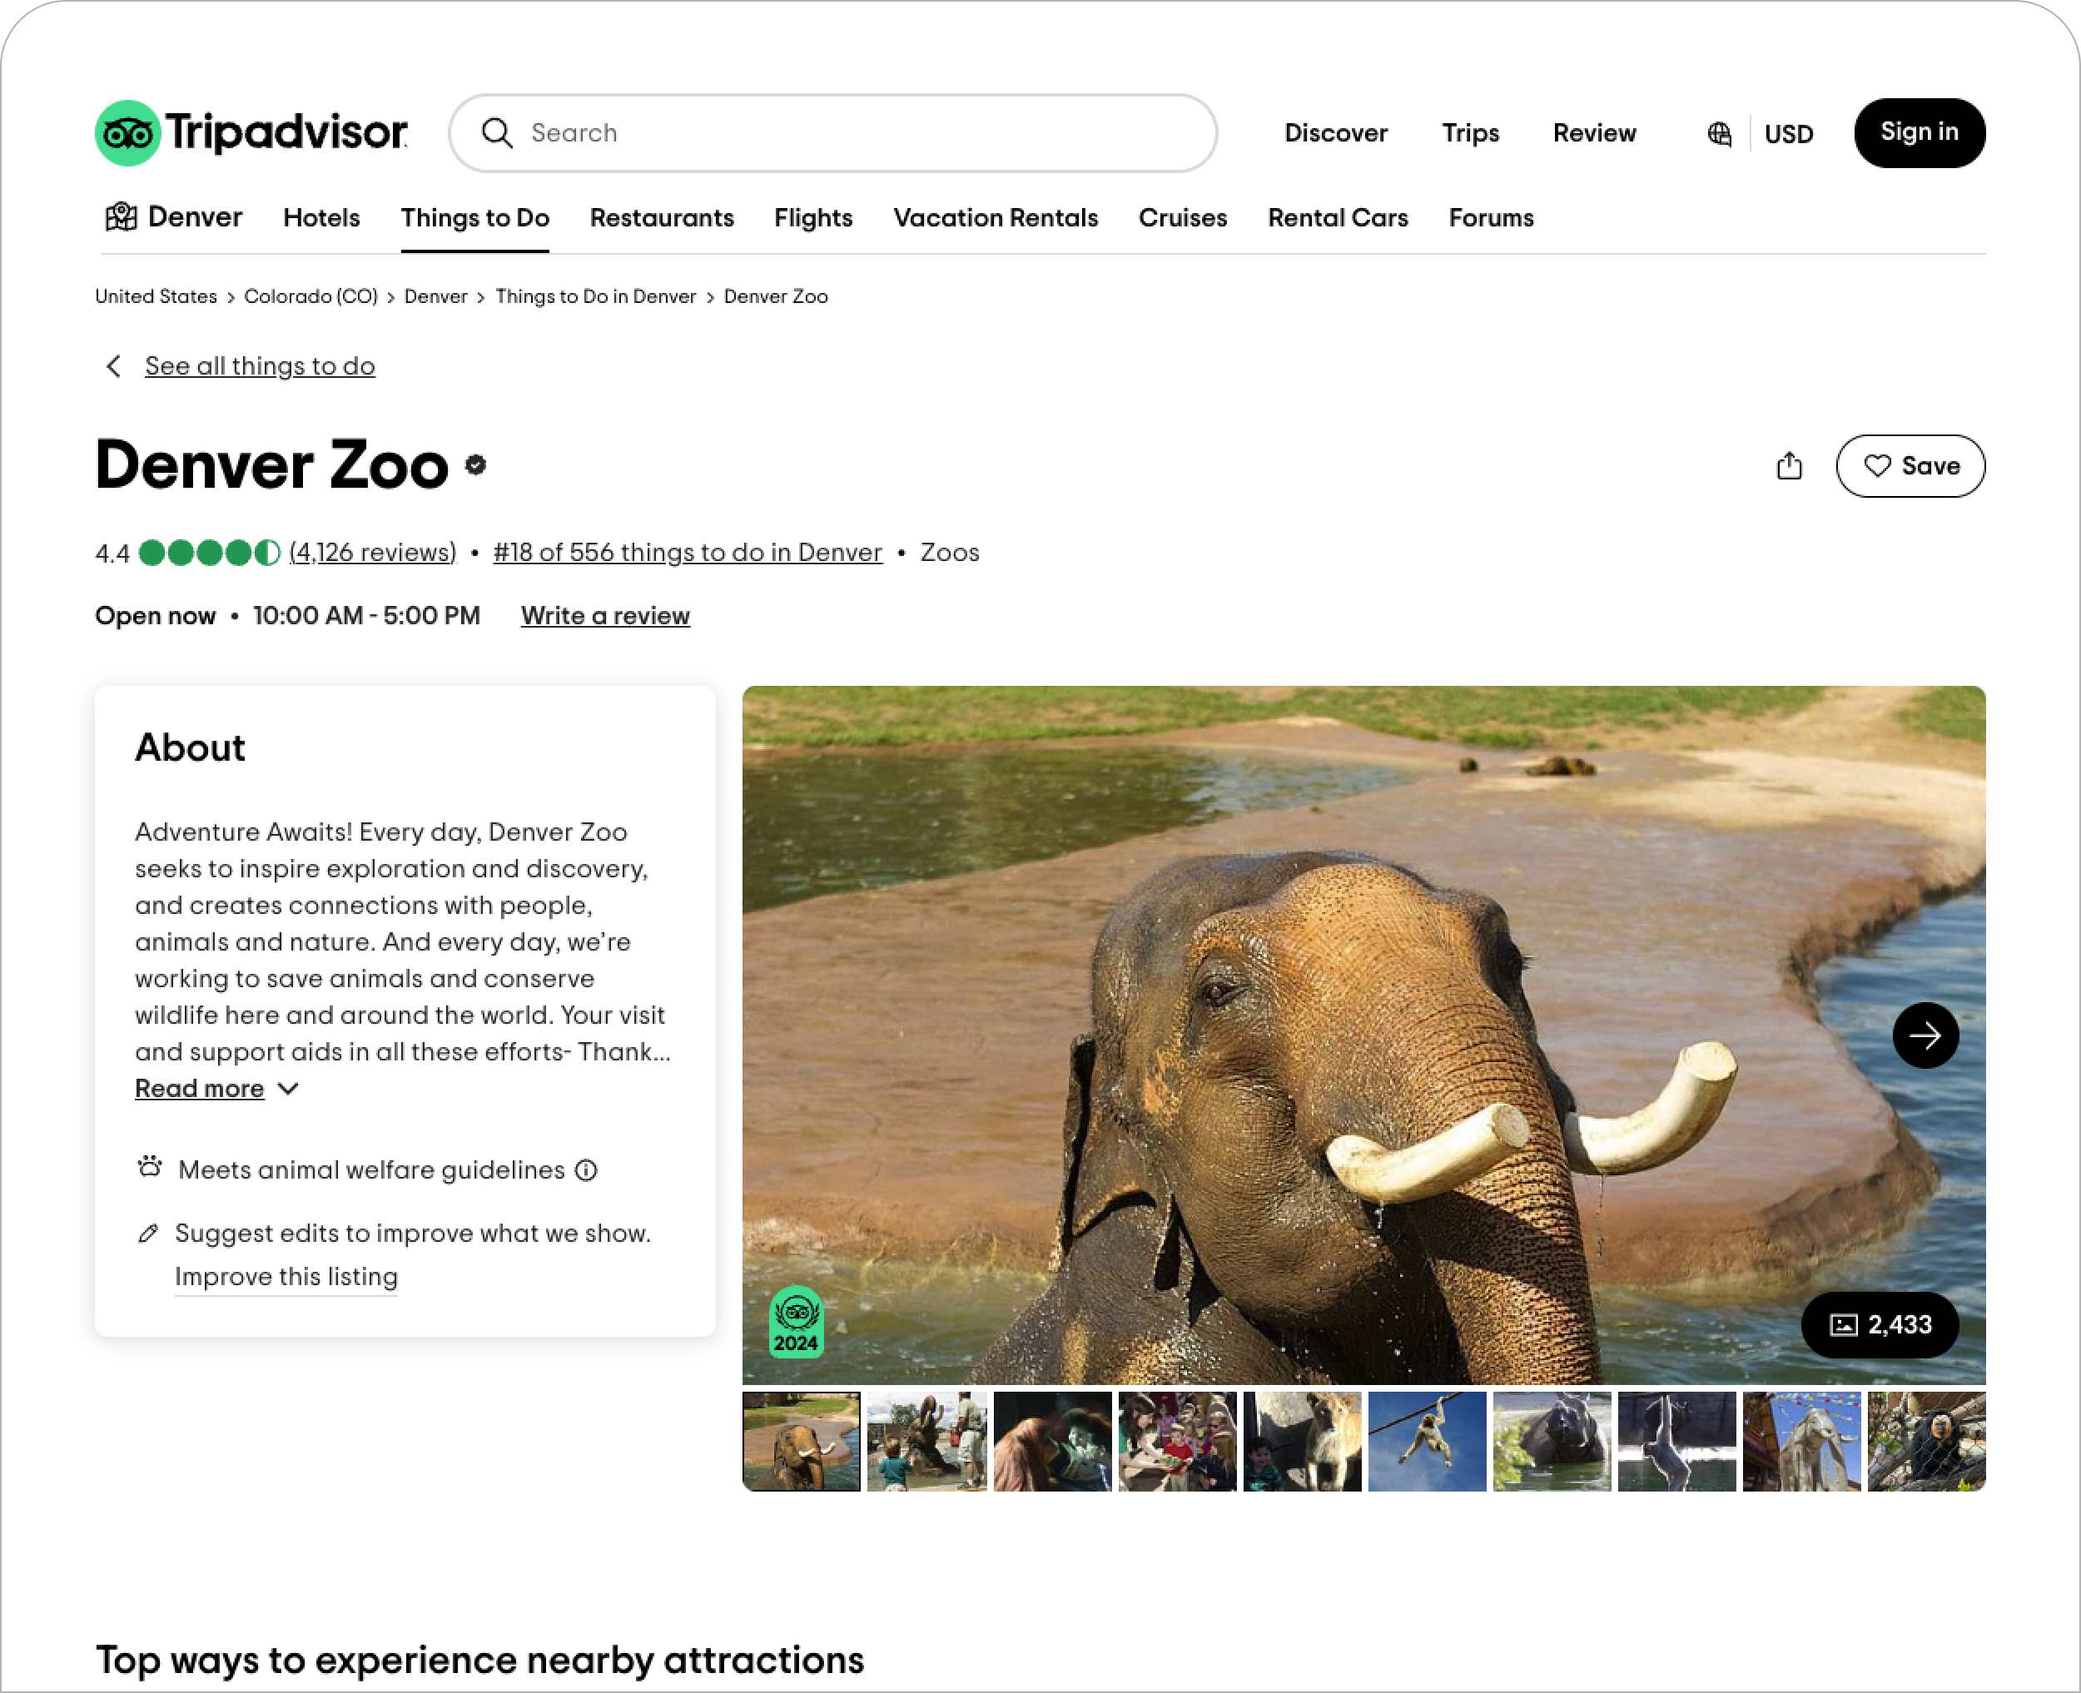Click the back chevron beside See all things
The width and height of the screenshot is (2081, 1693).
pyautogui.click(x=114, y=365)
